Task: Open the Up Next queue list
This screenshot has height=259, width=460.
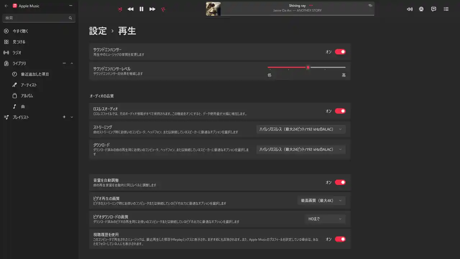Action: (x=446, y=9)
